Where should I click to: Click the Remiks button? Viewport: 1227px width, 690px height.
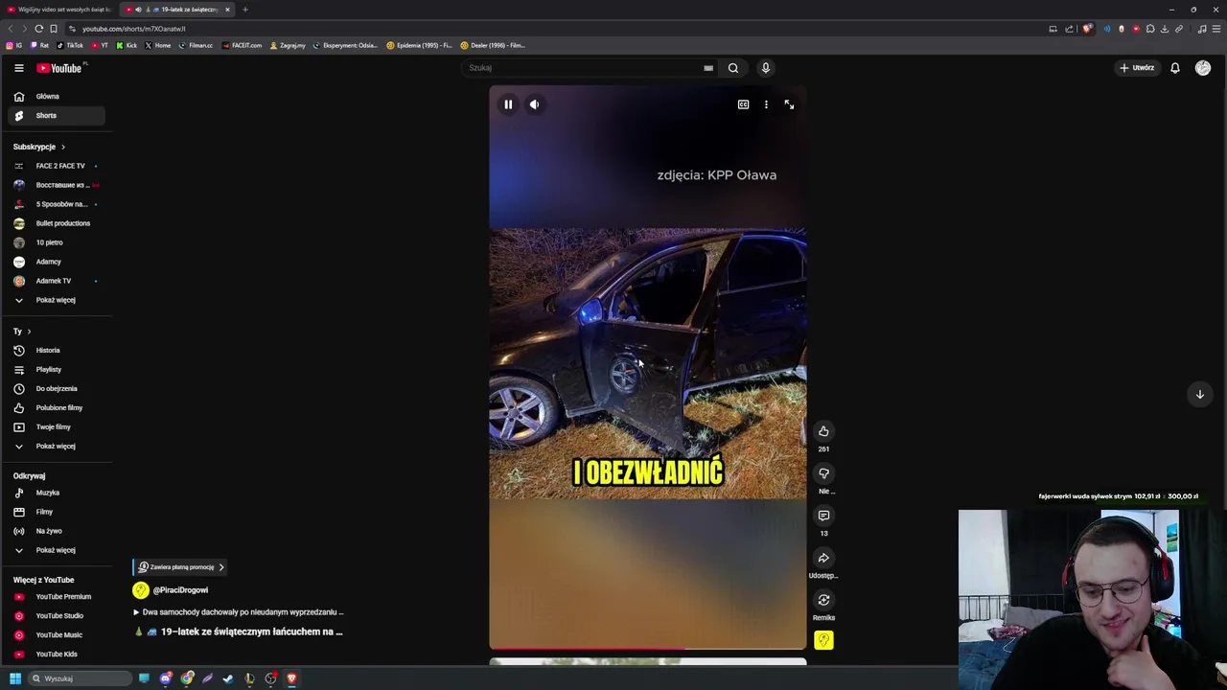click(x=823, y=600)
